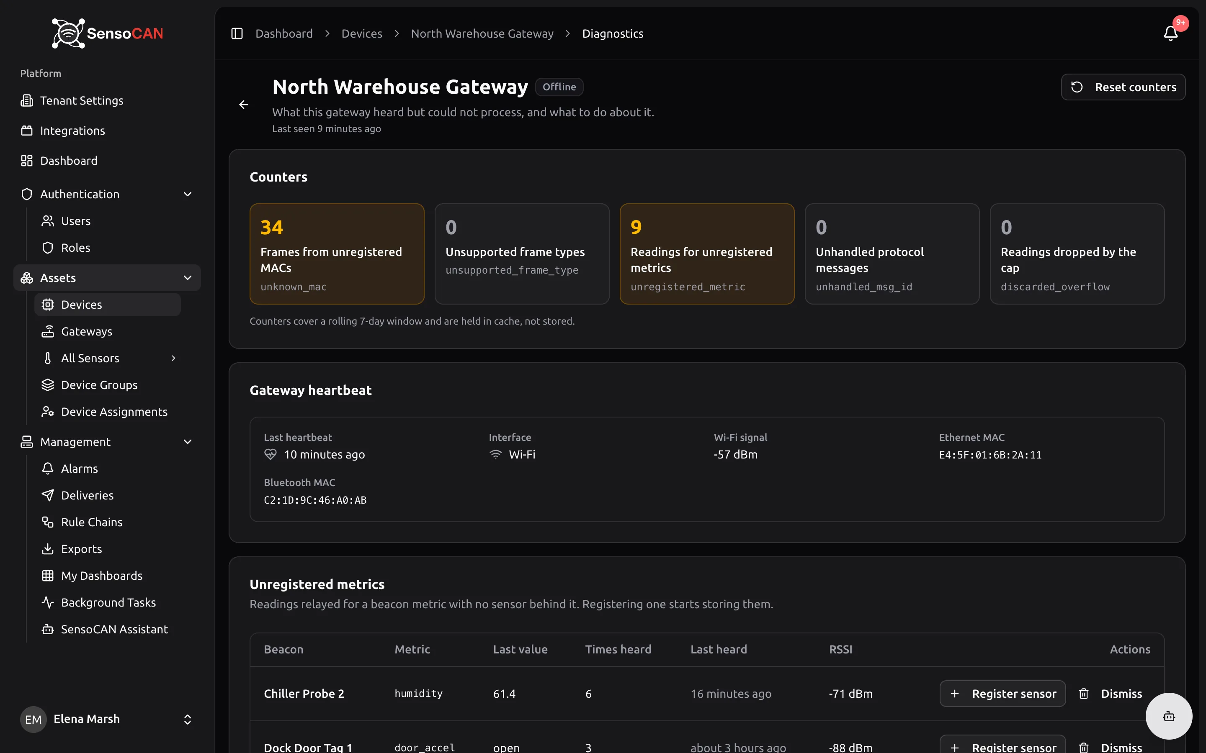1206x753 pixels.
Task: Click the Roles shield icon
Action: tap(48, 248)
